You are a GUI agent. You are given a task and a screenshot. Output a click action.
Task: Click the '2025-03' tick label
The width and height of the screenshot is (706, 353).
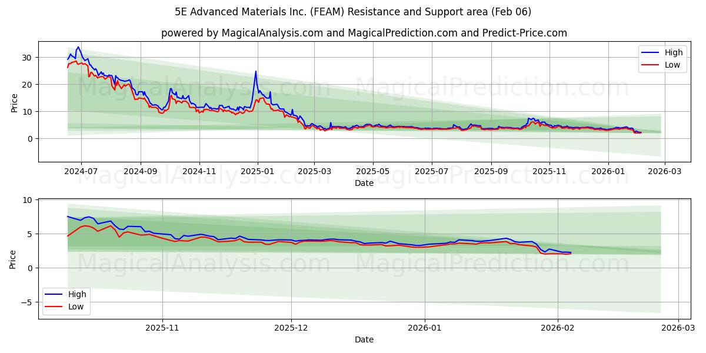[x=314, y=171]
